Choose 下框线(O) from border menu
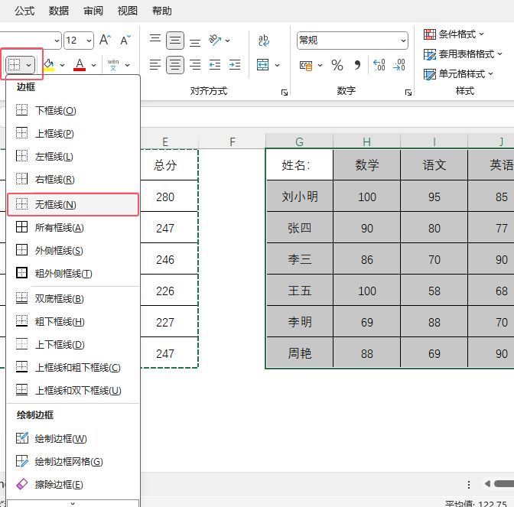 tap(73, 110)
